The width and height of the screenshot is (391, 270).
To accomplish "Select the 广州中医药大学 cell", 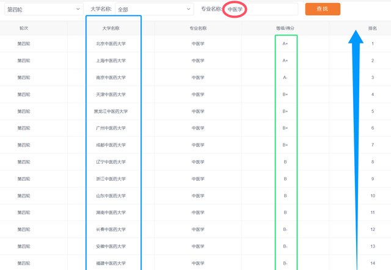I will point(111,128).
